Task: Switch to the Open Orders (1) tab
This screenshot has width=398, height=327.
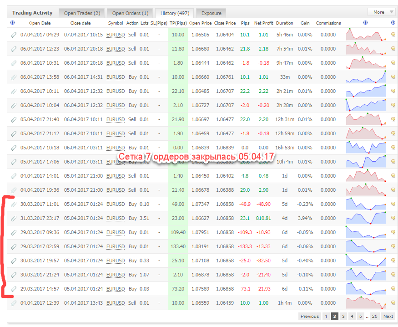Action: point(130,13)
